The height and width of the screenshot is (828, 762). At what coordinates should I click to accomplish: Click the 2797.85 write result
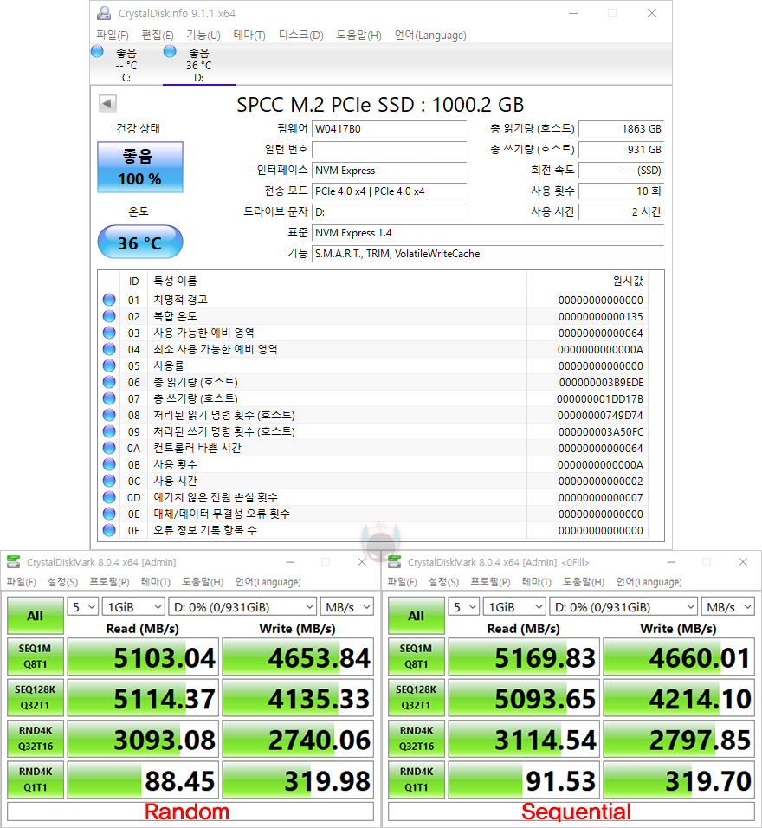[679, 739]
